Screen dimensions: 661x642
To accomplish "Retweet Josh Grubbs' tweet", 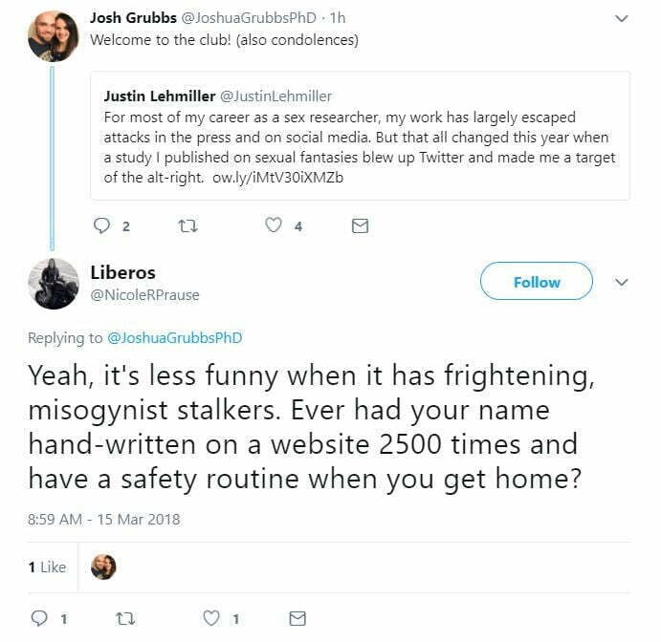I will click(x=187, y=226).
